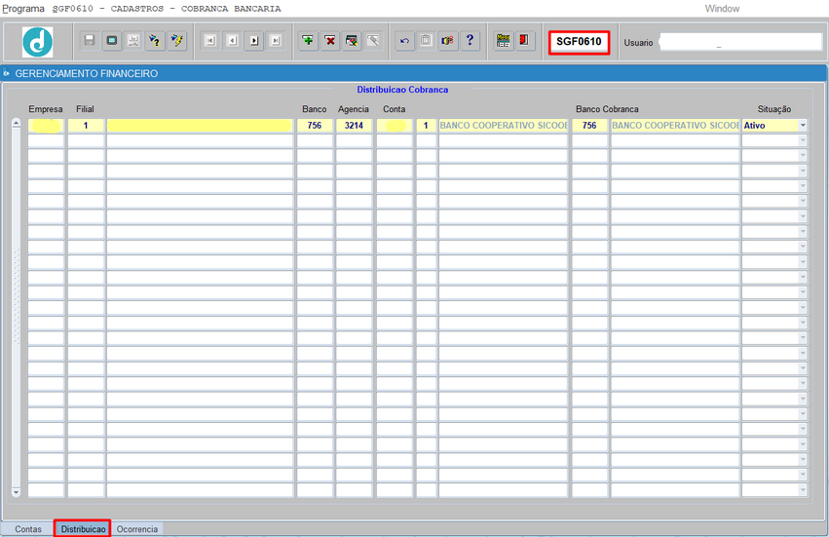The height and width of the screenshot is (537, 829).
Task: Click the digit field 1 after Conta
Action: point(426,126)
